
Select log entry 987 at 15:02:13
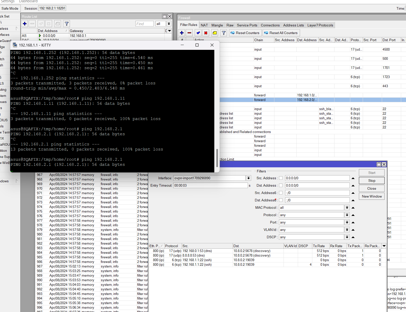(x=92, y=266)
